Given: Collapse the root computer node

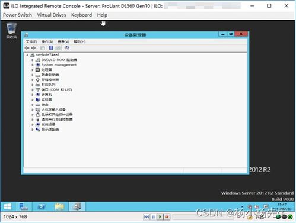Looking at the screenshot, I should (x=27, y=55).
